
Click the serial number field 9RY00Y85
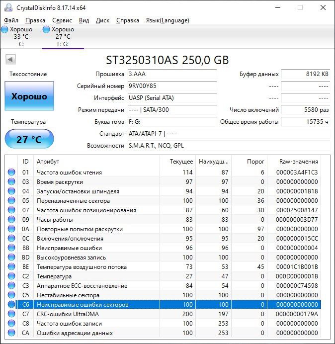point(172,86)
